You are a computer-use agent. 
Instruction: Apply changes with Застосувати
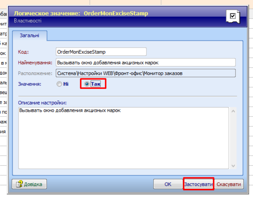point(198,184)
